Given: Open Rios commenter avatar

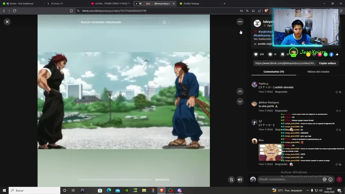Looking at the screenshot, I should point(254,141).
